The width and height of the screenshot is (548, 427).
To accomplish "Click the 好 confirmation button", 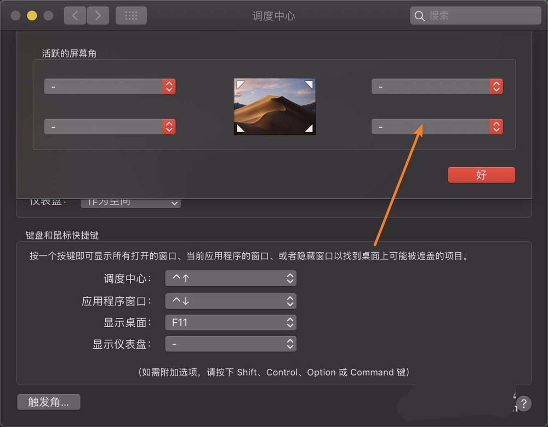I will 481,175.
